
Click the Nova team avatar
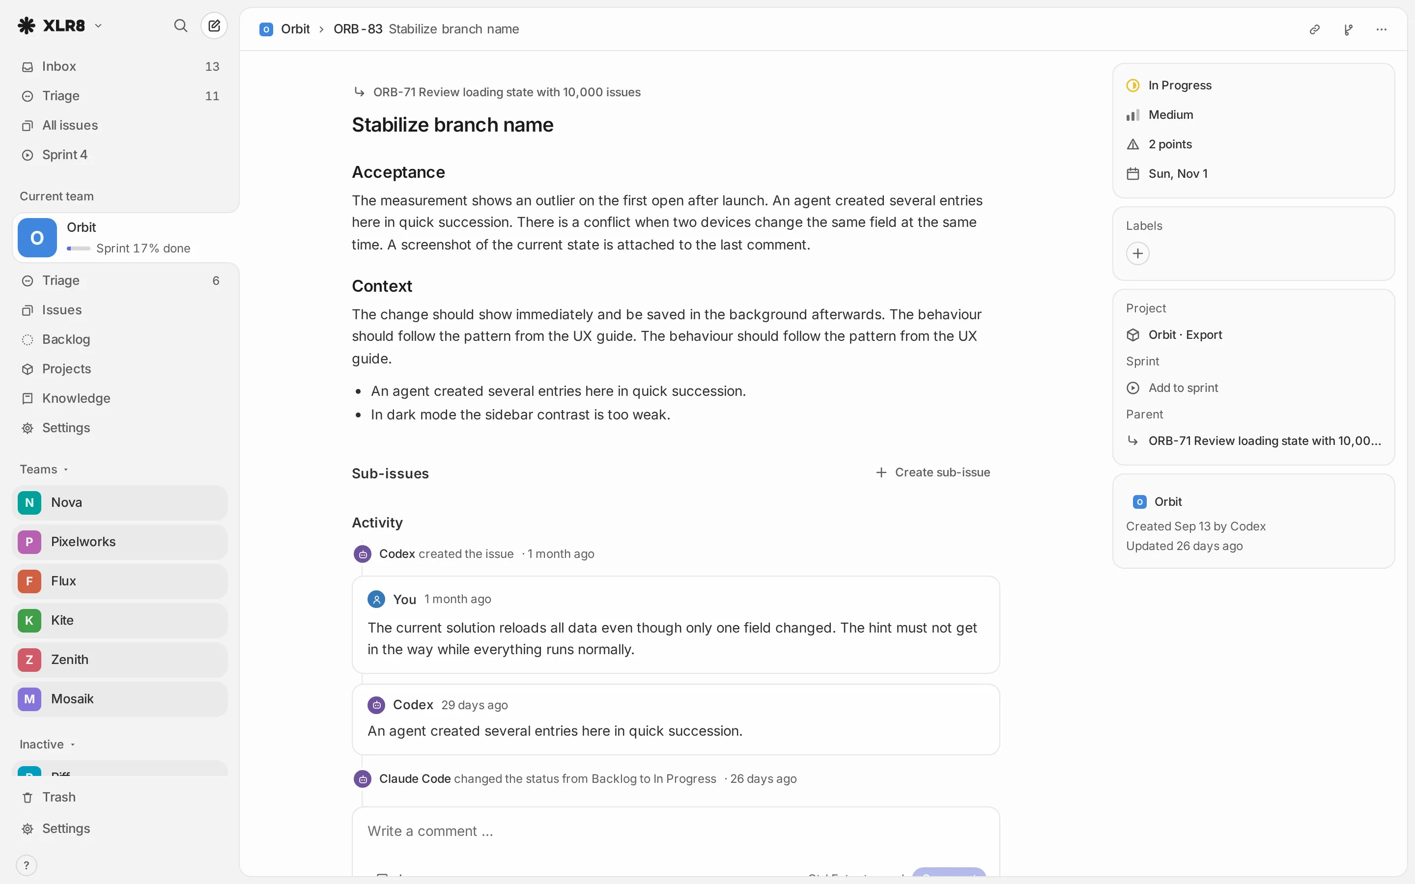coord(29,503)
